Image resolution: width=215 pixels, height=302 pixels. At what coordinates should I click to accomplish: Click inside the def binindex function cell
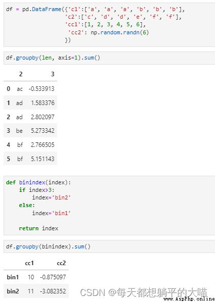tap(109, 206)
